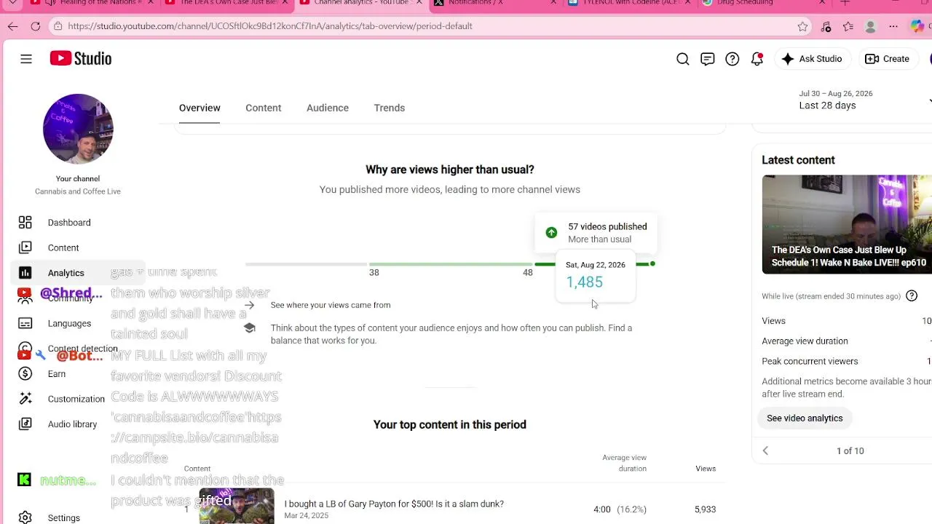Click the Ask Studio button

pos(811,59)
